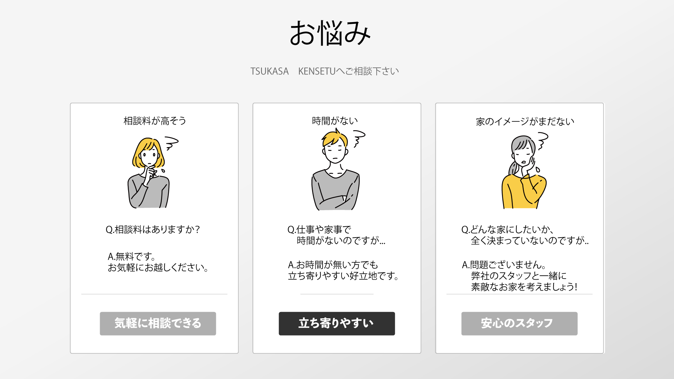Click the answer A.問題ございません text
Screen dimensions: 674x379
click(x=504, y=265)
